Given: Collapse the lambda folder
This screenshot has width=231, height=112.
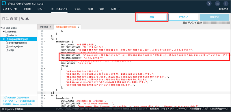Looking at the screenshot, I should click(x=4, y=32).
